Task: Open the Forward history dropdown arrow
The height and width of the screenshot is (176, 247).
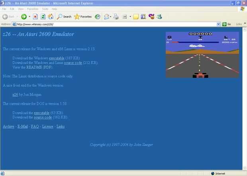Action: pos(29,17)
